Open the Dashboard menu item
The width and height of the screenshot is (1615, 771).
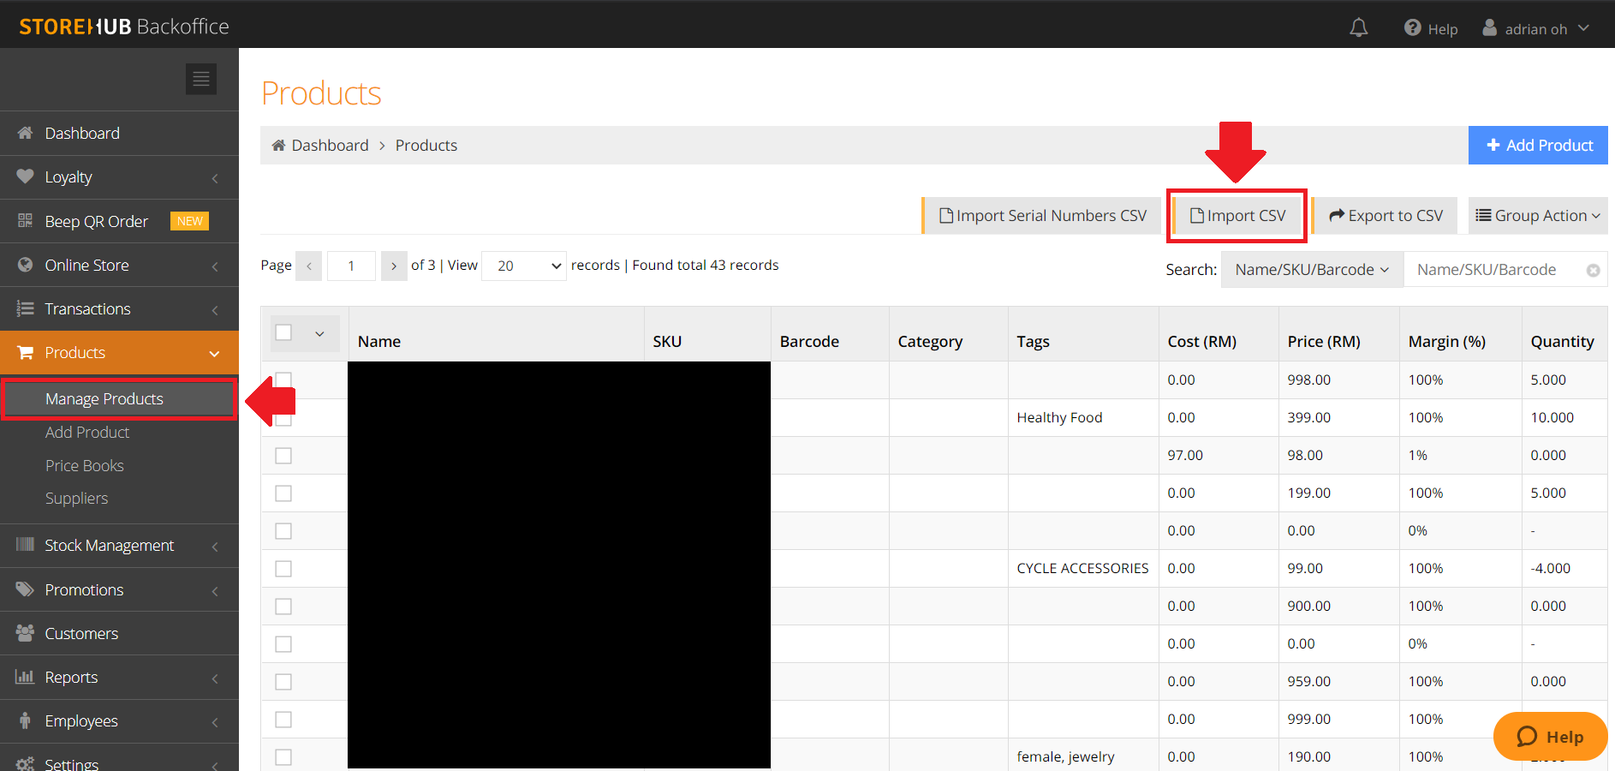click(x=119, y=133)
